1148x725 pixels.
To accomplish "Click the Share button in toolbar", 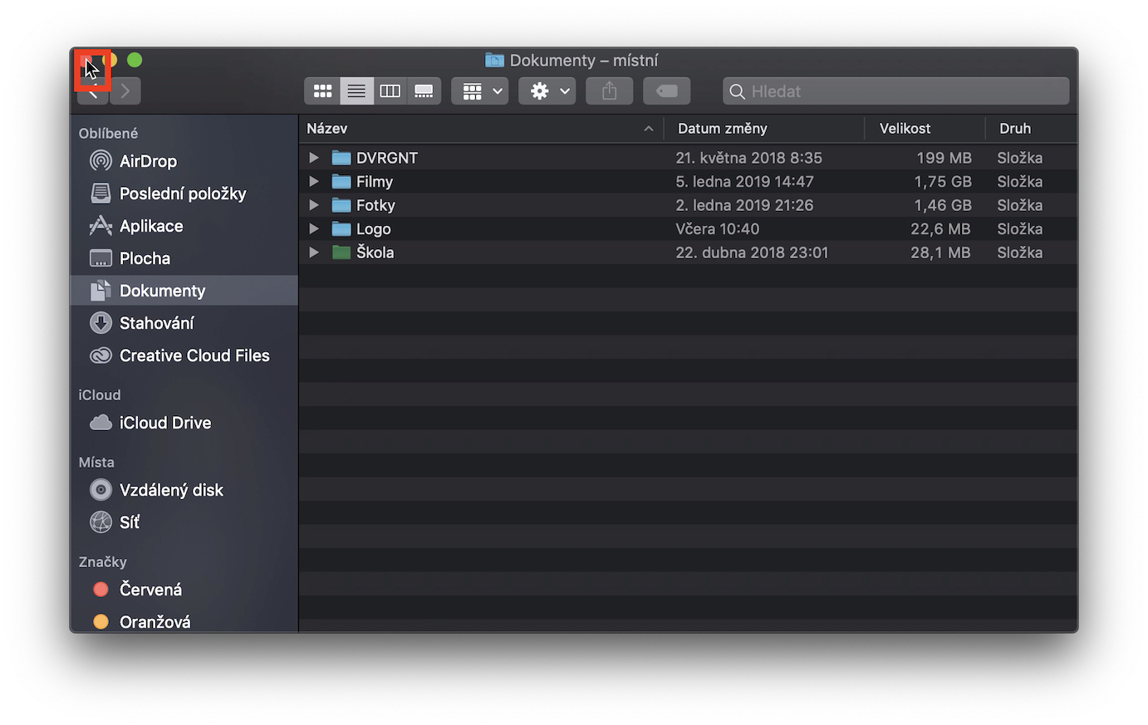I will pyautogui.click(x=609, y=91).
